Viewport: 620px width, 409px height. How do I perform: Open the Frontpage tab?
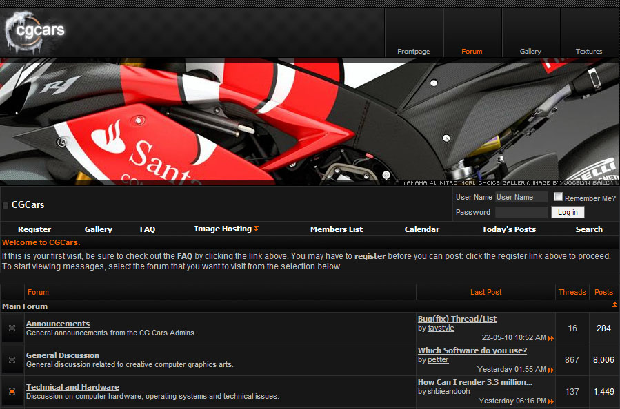click(413, 52)
